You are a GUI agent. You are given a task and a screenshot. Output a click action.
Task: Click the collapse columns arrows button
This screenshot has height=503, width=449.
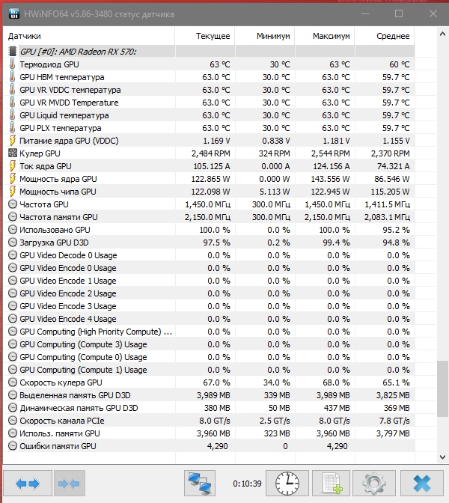coord(69,484)
